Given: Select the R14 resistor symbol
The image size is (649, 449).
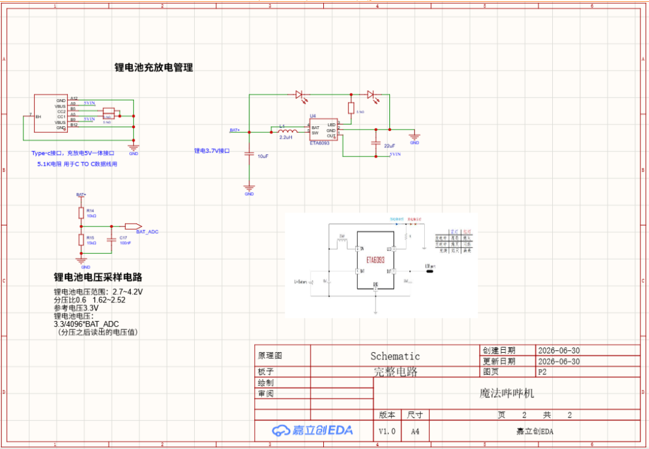Looking at the screenshot, I should (x=81, y=213).
